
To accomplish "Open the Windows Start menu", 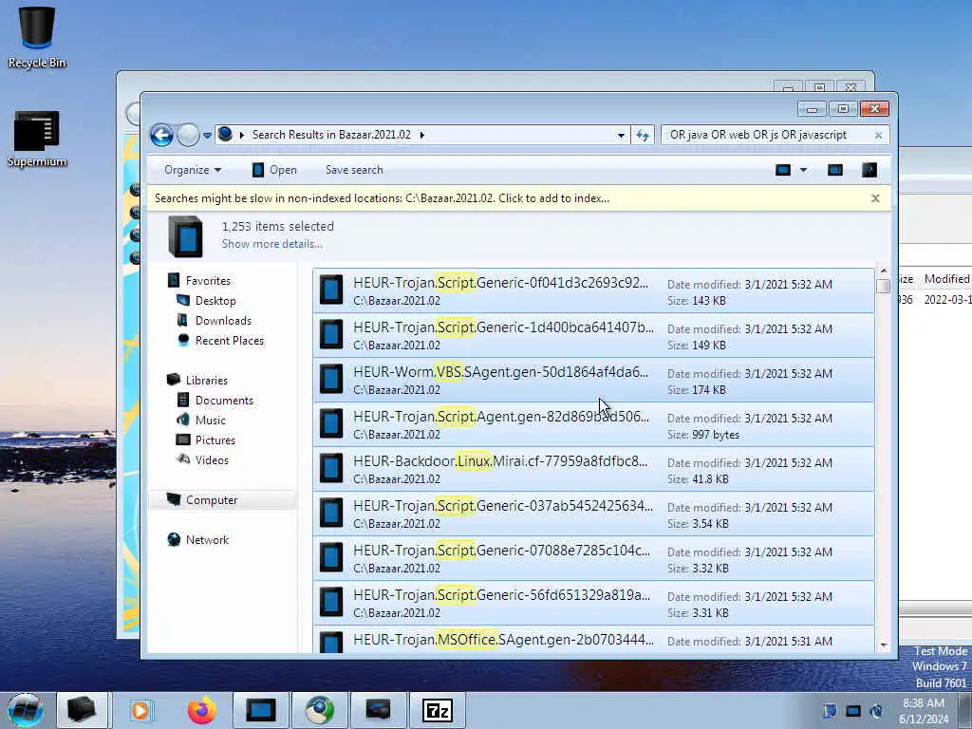I will (x=26, y=710).
